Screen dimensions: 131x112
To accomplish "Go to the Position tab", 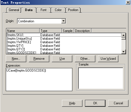I will [73, 10].
